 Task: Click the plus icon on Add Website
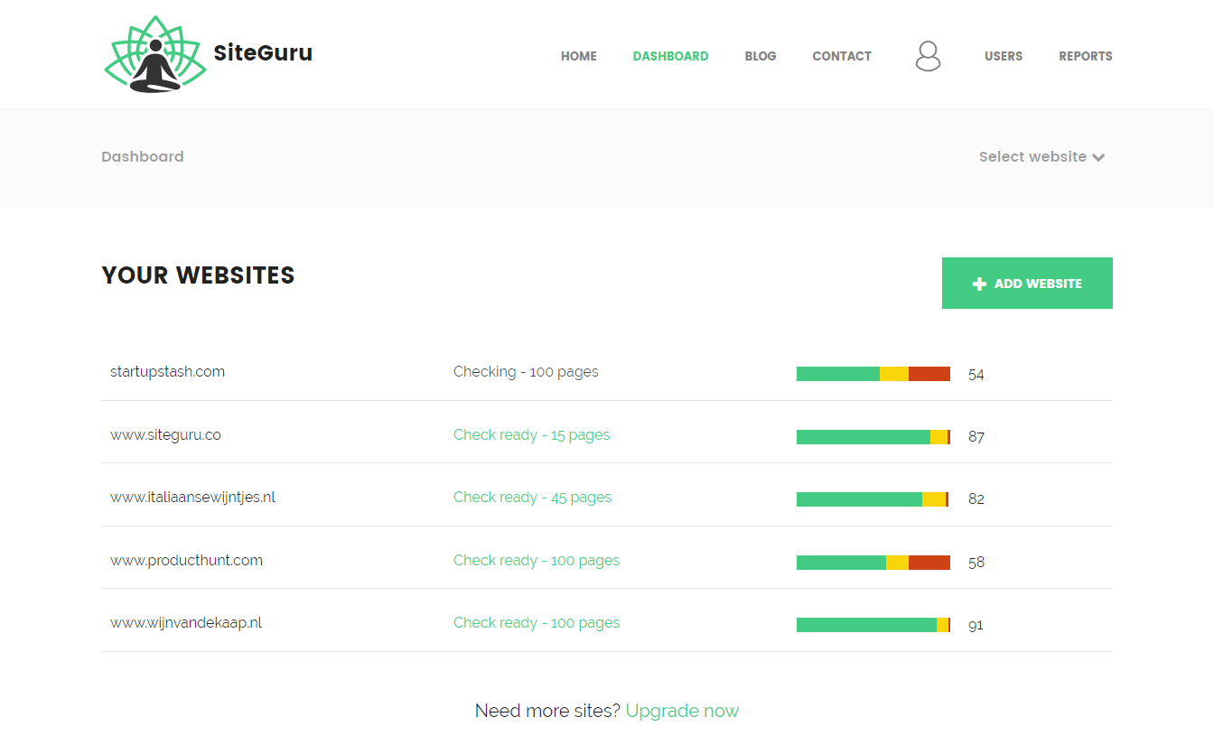(x=979, y=284)
